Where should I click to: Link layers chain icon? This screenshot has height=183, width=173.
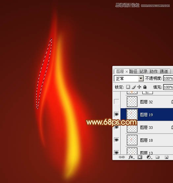point(122,157)
